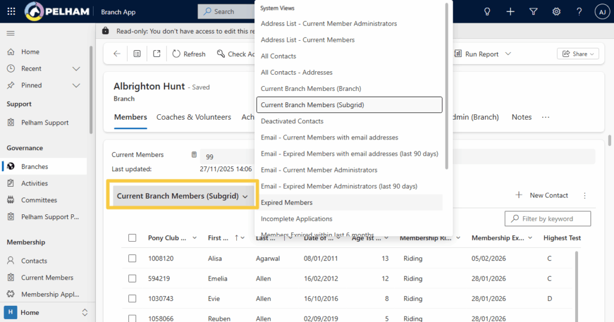Viewport: 614px width, 322px height.
Task: Click the plus quick-create icon
Action: (x=510, y=11)
